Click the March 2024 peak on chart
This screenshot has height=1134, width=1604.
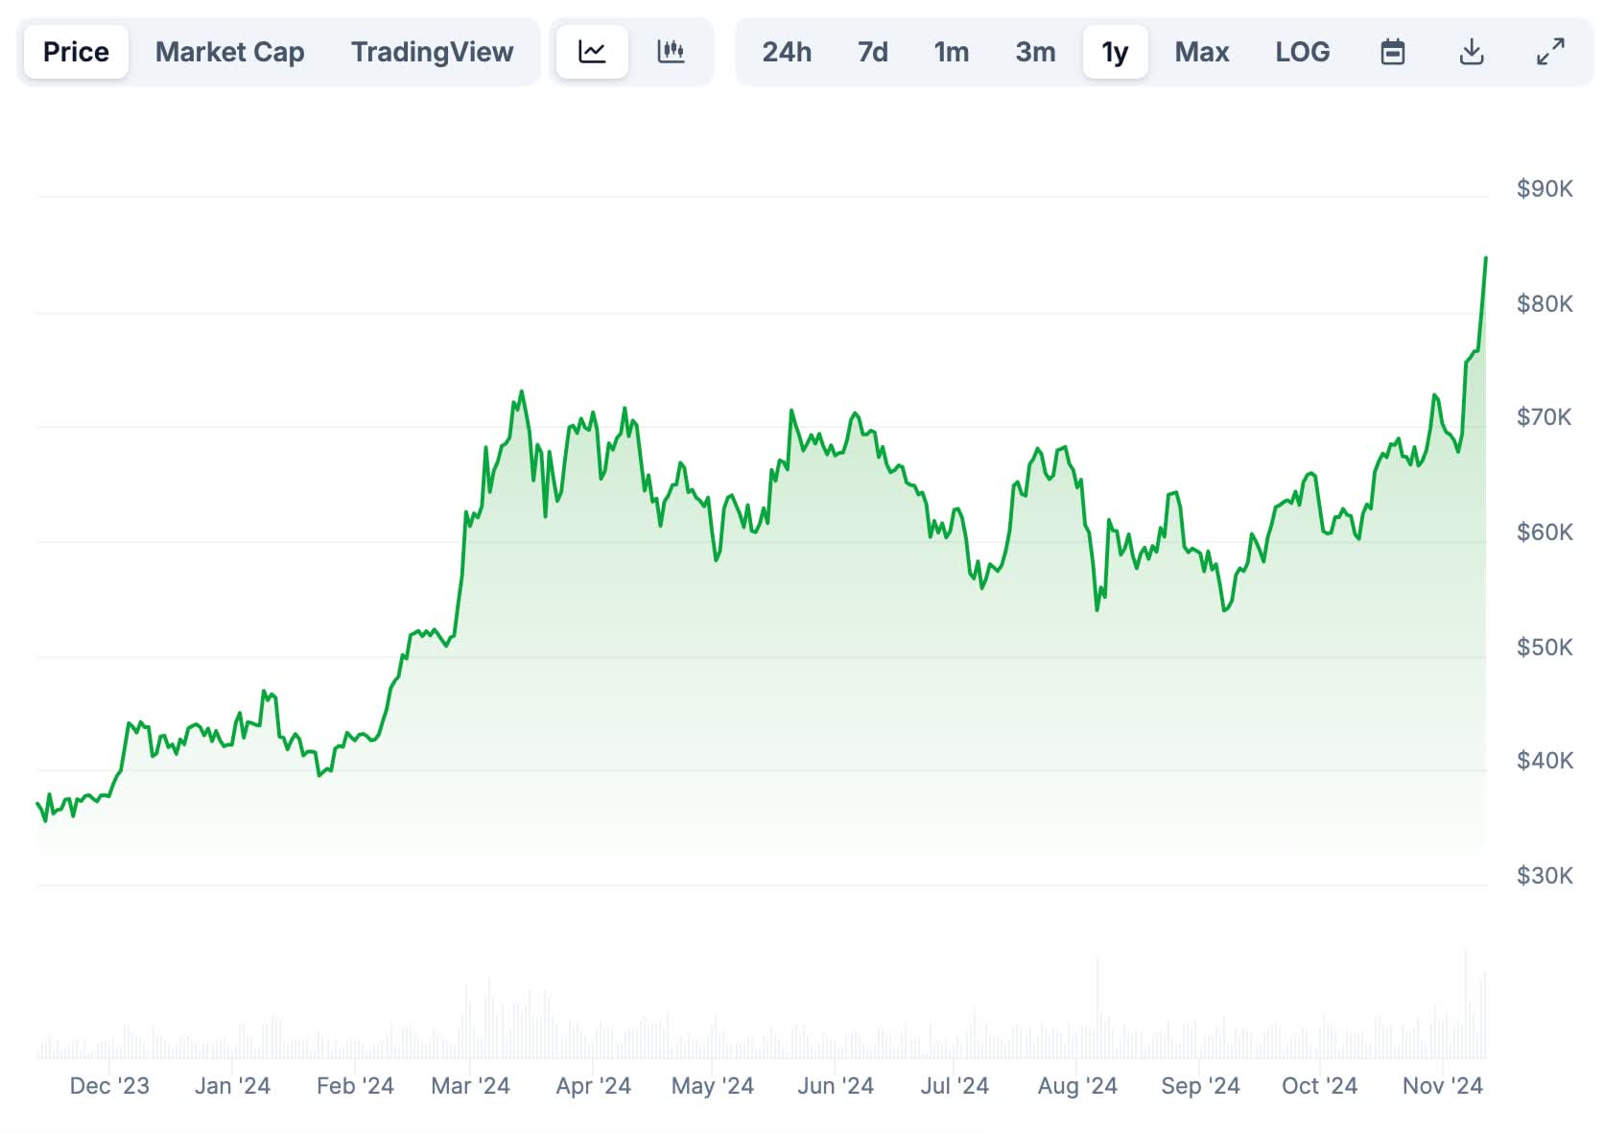point(522,392)
